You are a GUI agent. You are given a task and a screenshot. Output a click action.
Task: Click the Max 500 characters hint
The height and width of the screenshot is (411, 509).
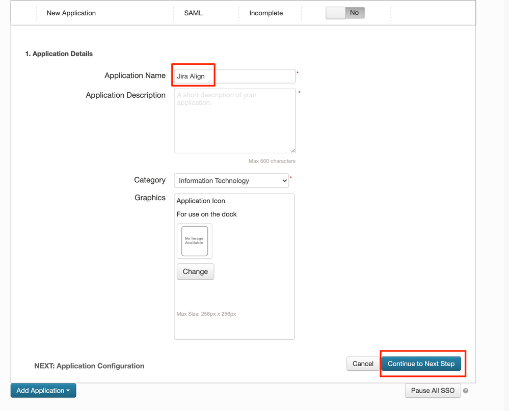(272, 161)
